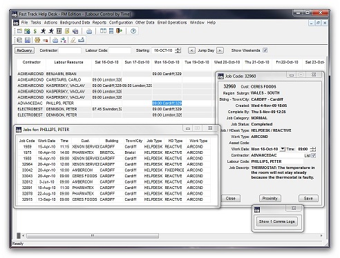Open the File menu
Image resolution: width=340 pixels, height=258 pixels.
pyautogui.click(x=24, y=22)
